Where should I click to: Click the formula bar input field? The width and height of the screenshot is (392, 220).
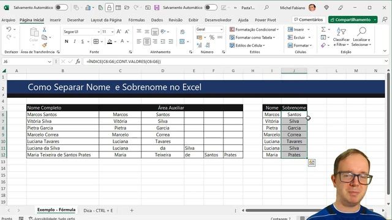[234, 61]
